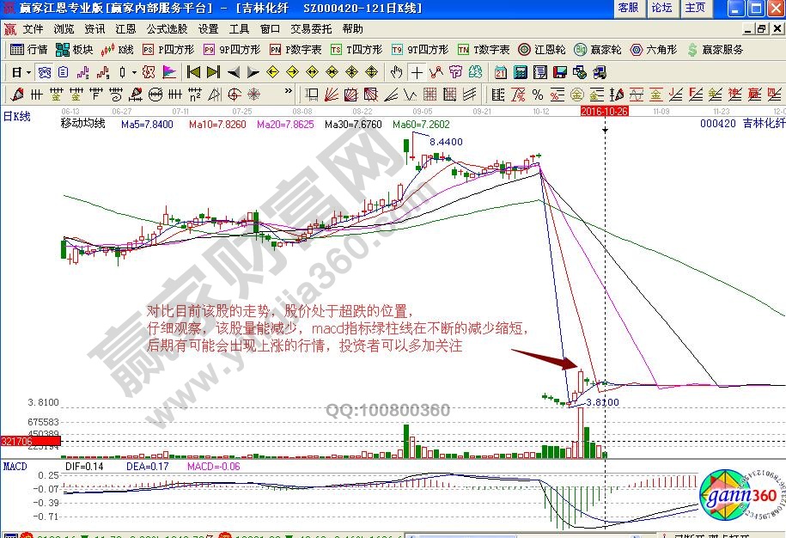786x538 pixels.
Task: Click the 2016-10-26 date marker on timeline
Action: (x=605, y=111)
